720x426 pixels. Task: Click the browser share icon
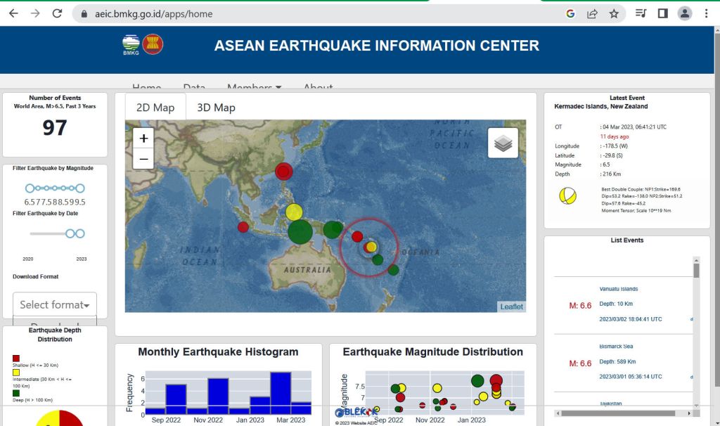[592, 13]
